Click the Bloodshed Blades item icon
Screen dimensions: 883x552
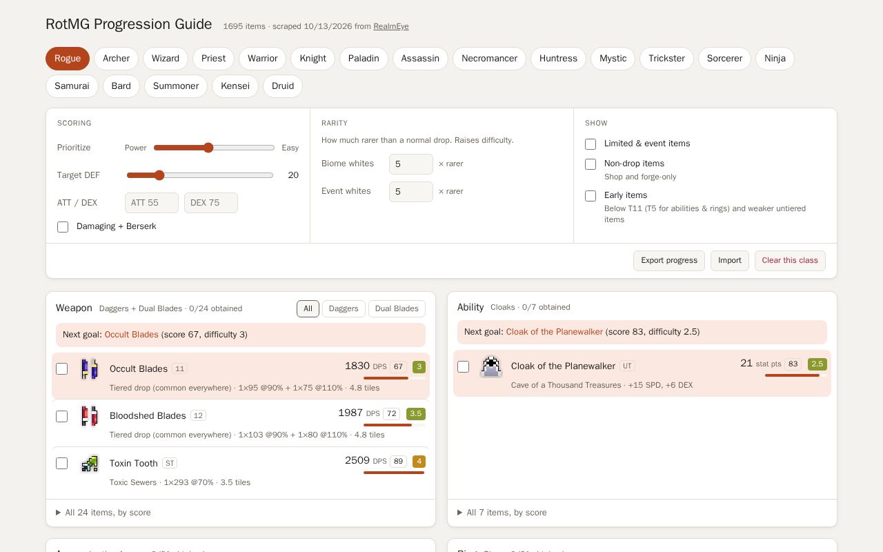[90, 416]
